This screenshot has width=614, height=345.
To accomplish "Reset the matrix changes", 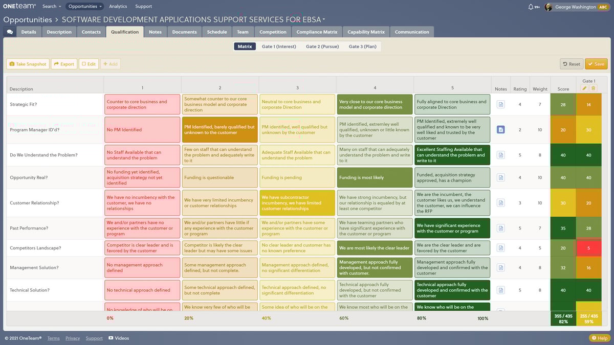I will [571, 64].
